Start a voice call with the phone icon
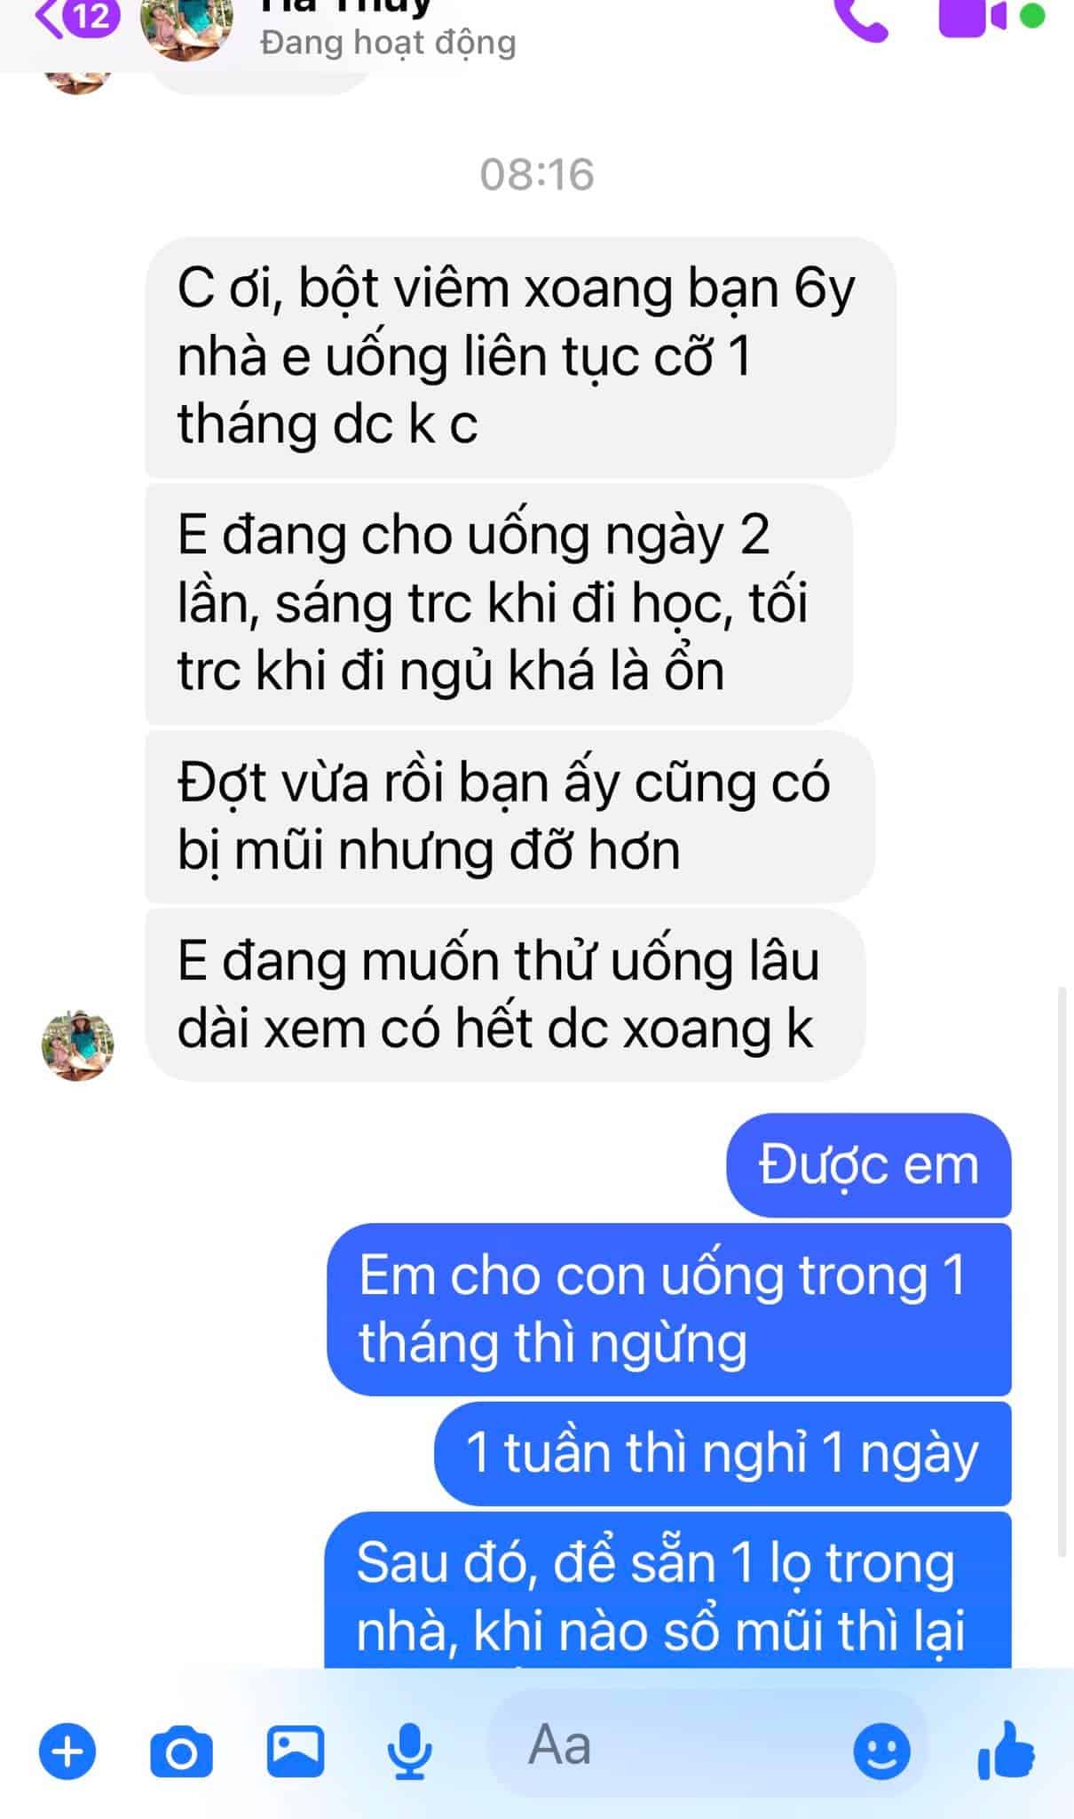The height and width of the screenshot is (1819, 1074). (860, 20)
